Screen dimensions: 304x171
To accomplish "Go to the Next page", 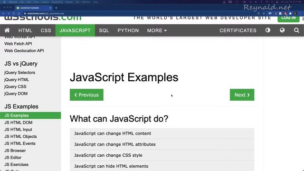I will (x=242, y=95).
